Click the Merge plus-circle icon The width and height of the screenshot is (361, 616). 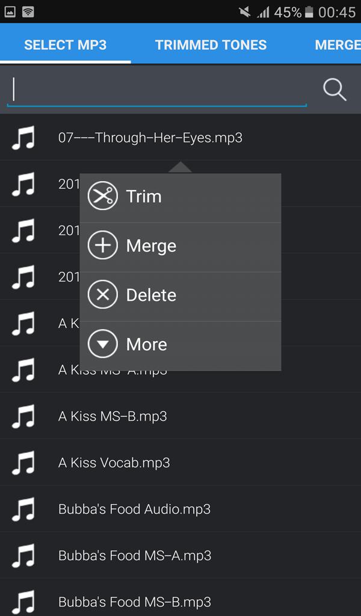point(103,245)
